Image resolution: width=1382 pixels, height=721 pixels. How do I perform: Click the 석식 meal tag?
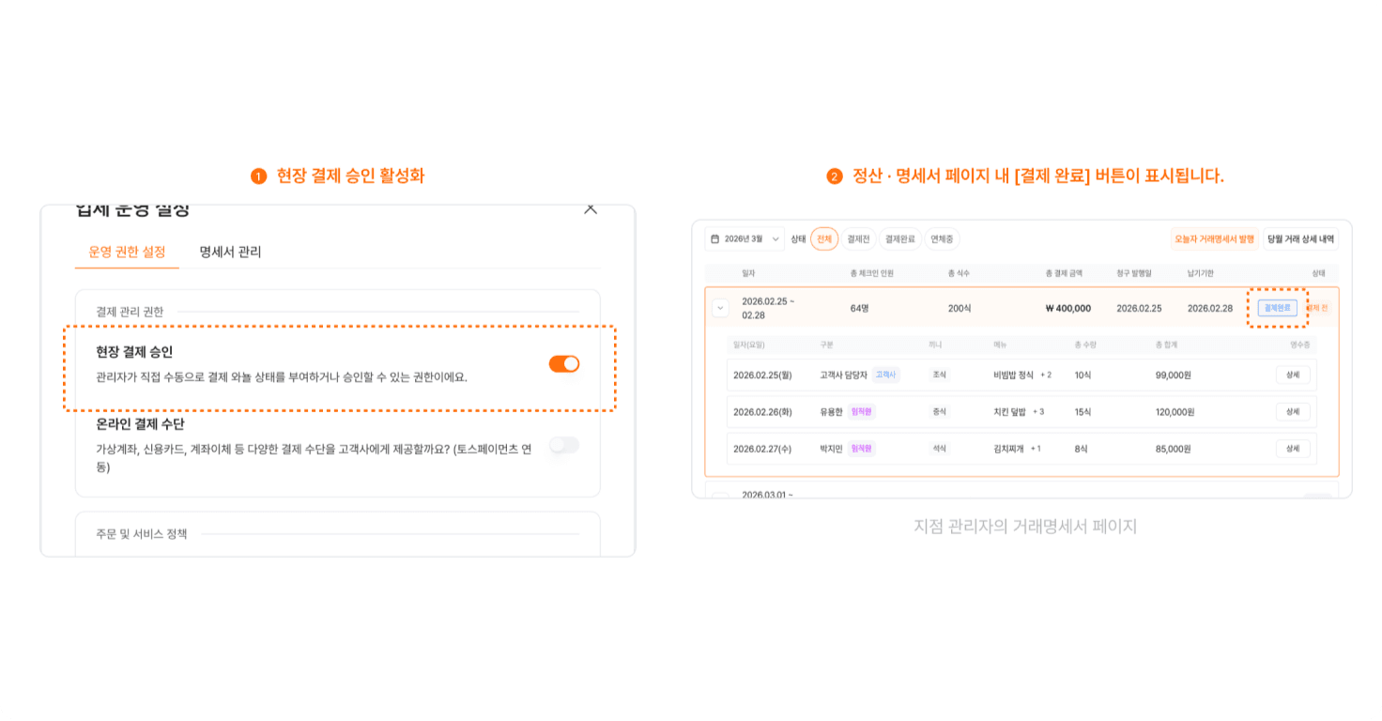pyautogui.click(x=939, y=449)
